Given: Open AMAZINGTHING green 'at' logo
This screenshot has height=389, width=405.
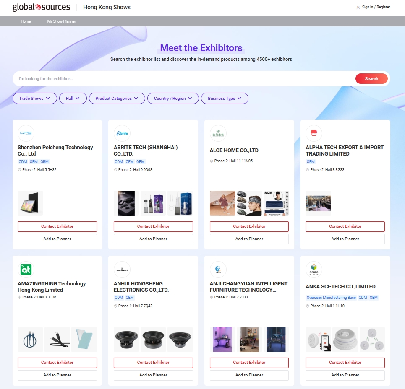Looking at the screenshot, I should [26, 269].
